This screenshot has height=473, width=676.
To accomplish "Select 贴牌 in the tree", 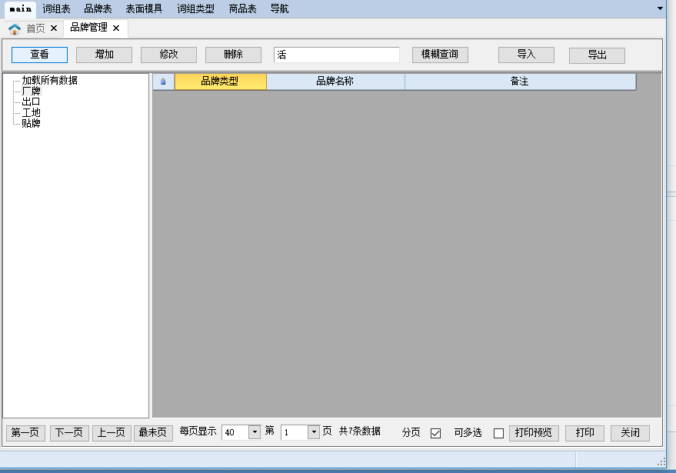I will [x=31, y=123].
